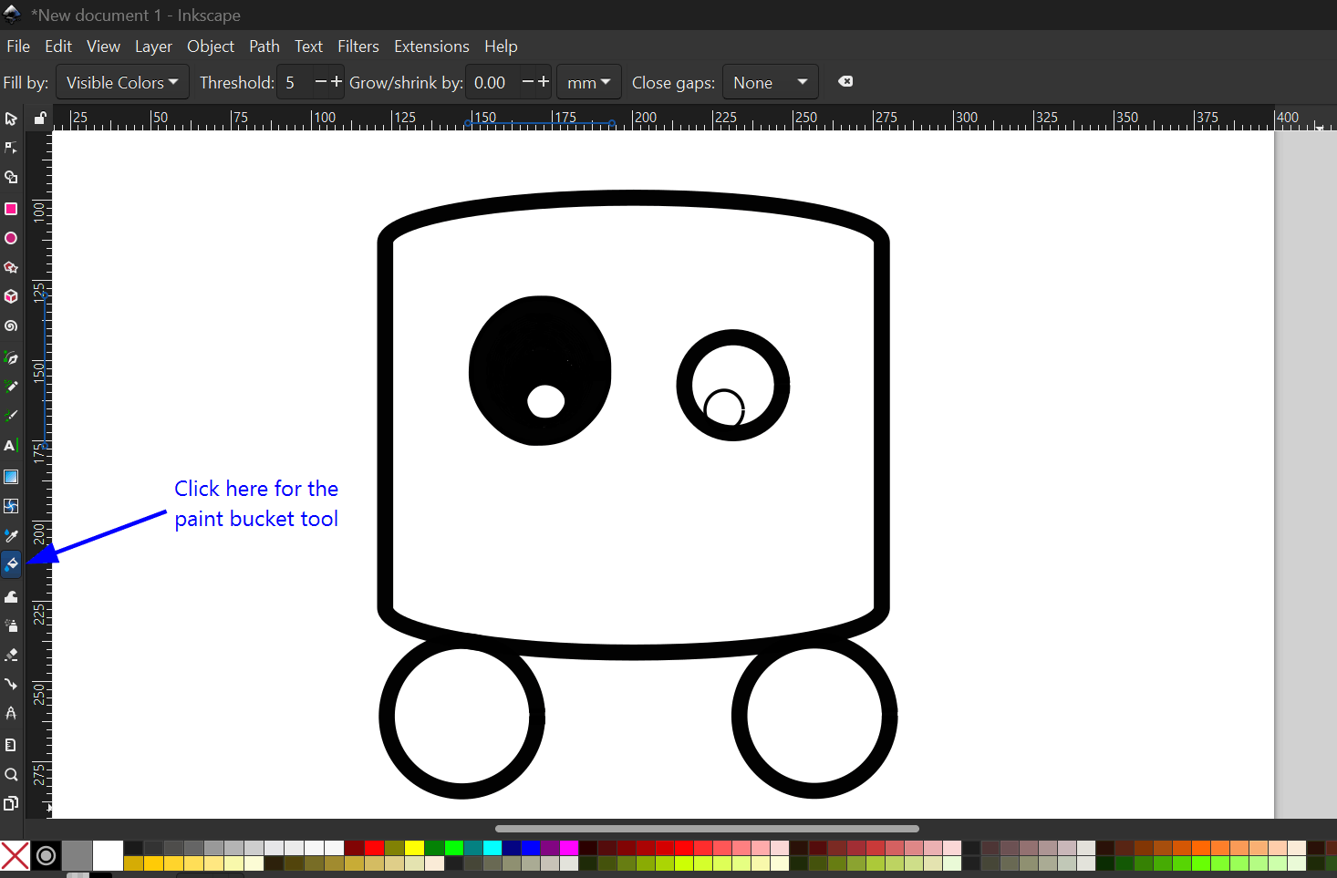Open the Filters menu

[x=358, y=46]
